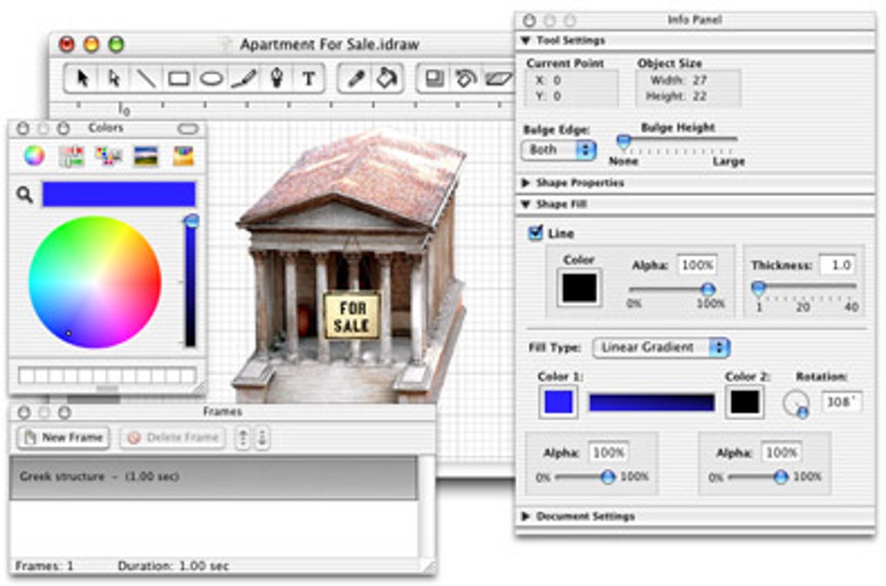Select the black arrow selection tool
This screenshot has height=586, width=886.
click(x=83, y=78)
